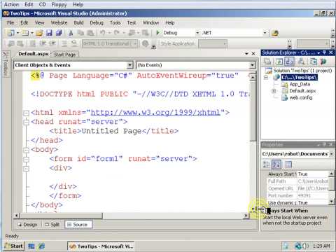Click the Redo arrow icon
The image size is (336, 252).
pyautogui.click(x=117, y=33)
